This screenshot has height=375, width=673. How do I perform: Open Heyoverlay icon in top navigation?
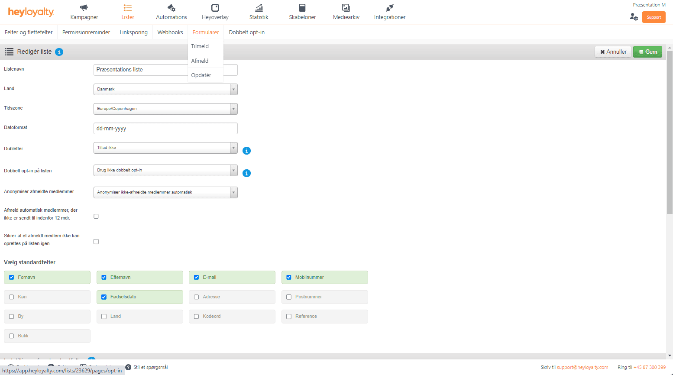tap(215, 8)
